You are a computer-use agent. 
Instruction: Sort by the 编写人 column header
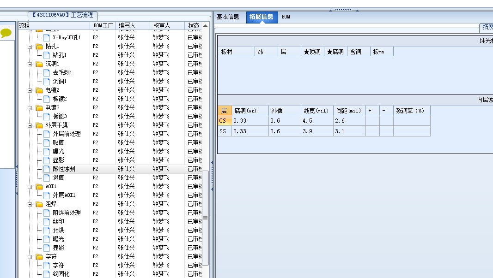point(132,26)
